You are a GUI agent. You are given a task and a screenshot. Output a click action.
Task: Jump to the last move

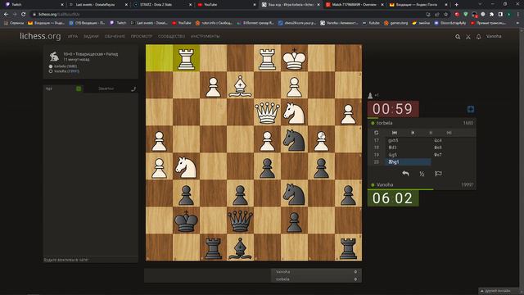click(x=449, y=133)
